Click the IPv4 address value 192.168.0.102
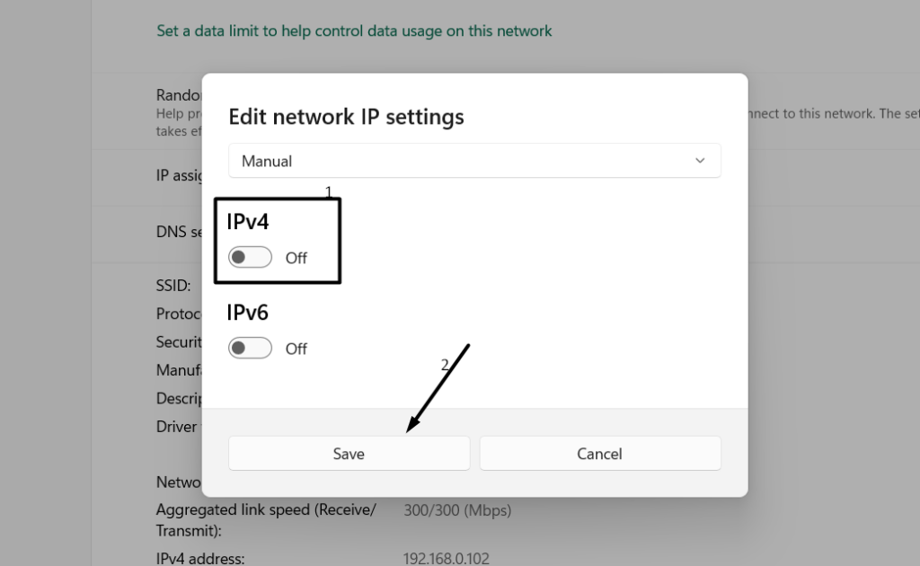Viewport: 920px width, 566px height. (x=447, y=558)
